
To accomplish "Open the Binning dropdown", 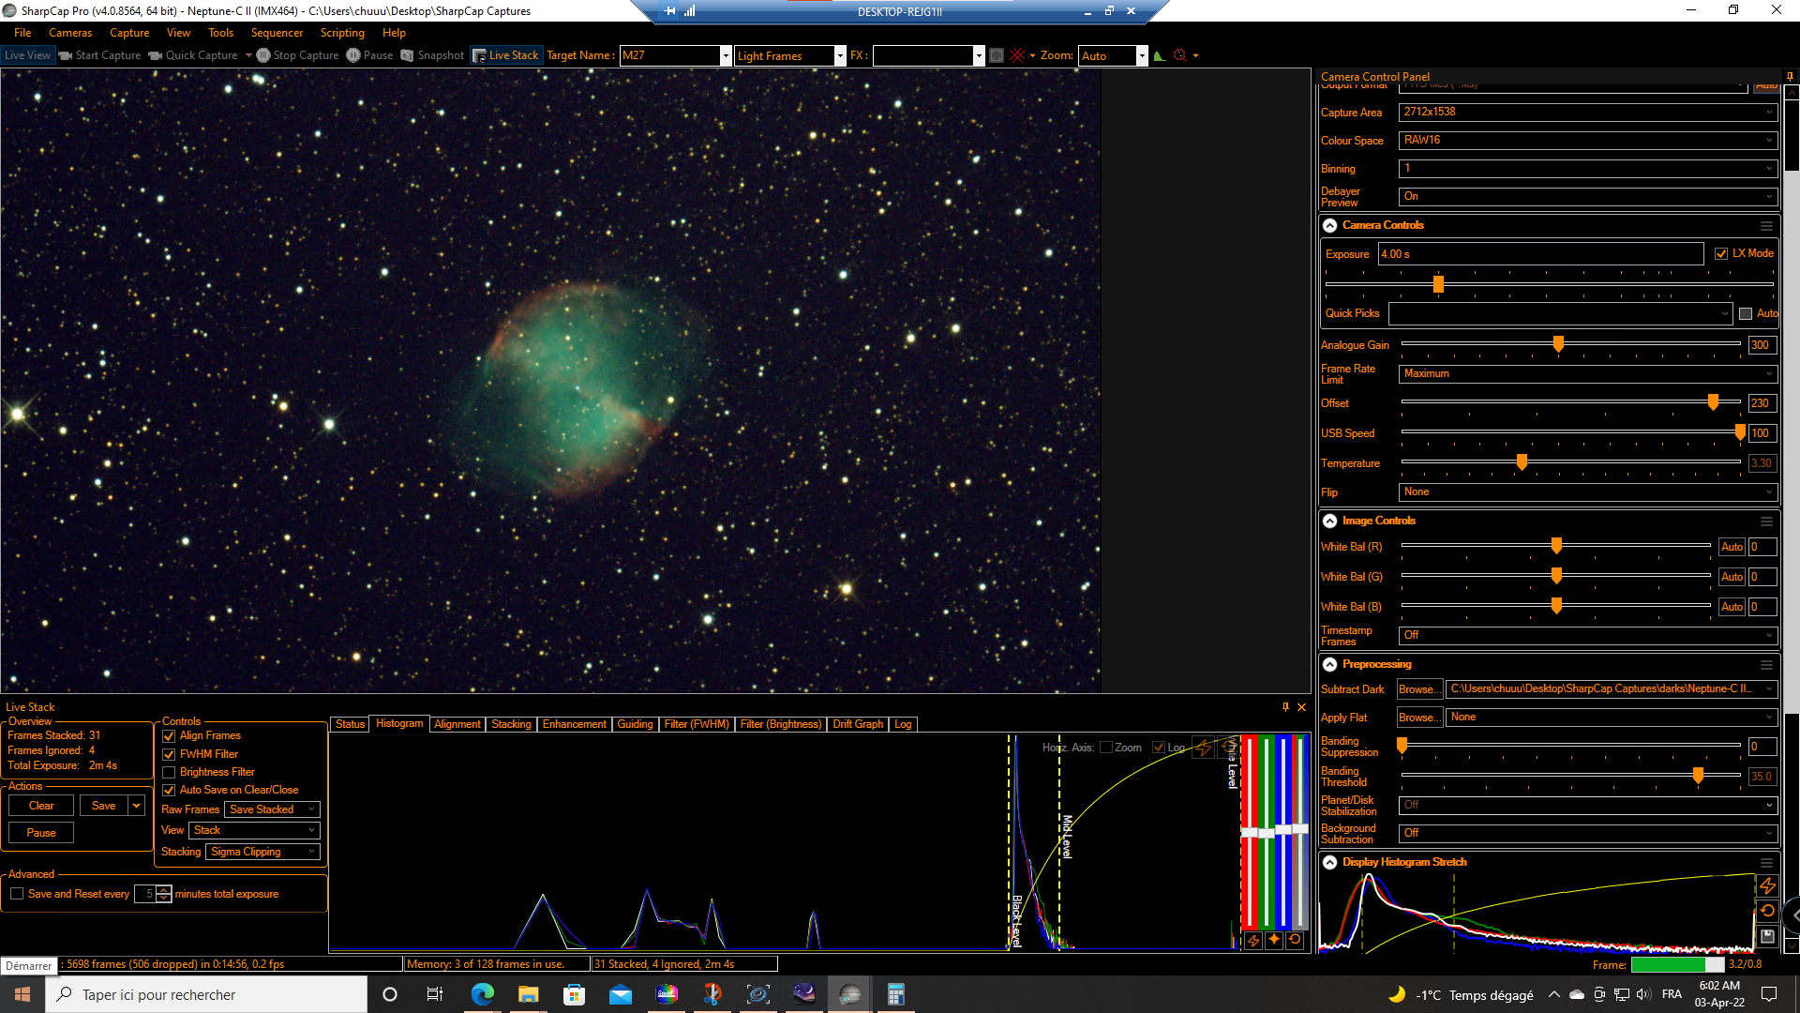I will [x=1587, y=169].
